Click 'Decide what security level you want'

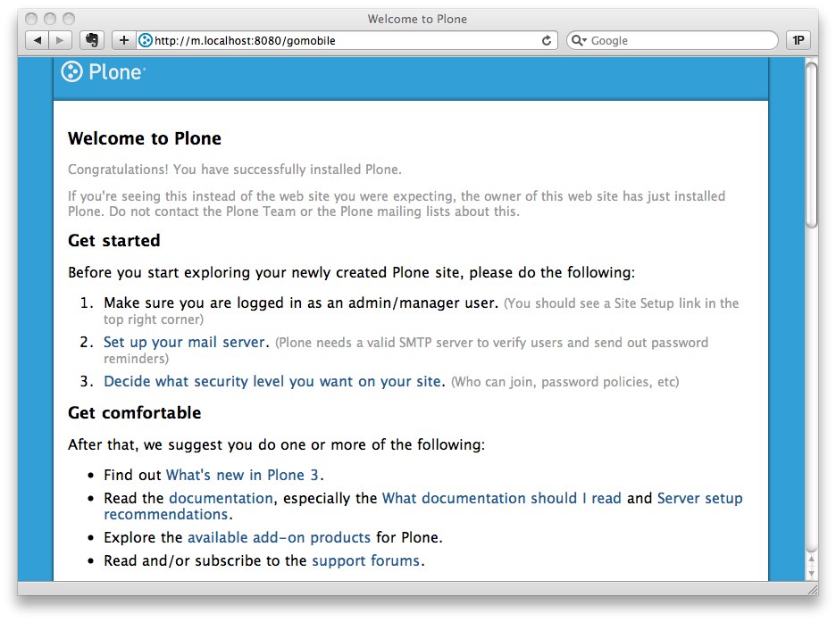pyautogui.click(x=272, y=381)
